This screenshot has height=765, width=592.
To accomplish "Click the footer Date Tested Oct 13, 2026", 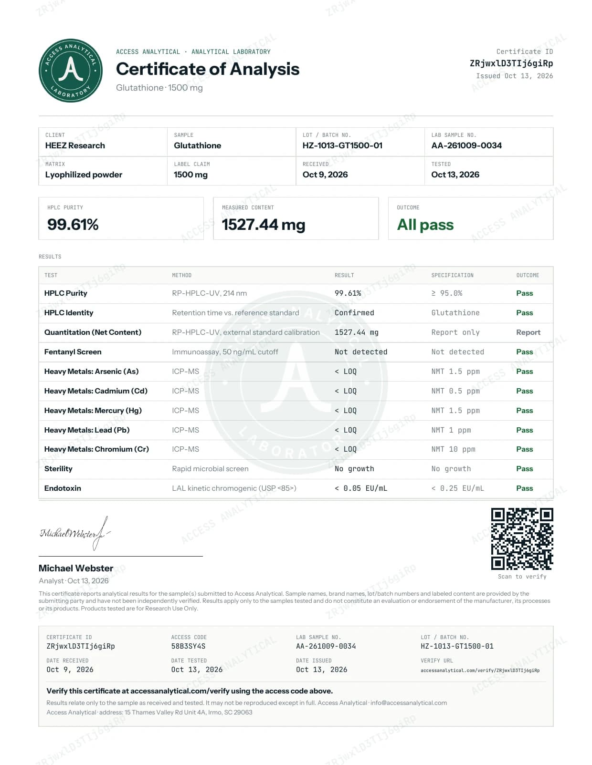I will click(x=197, y=670).
